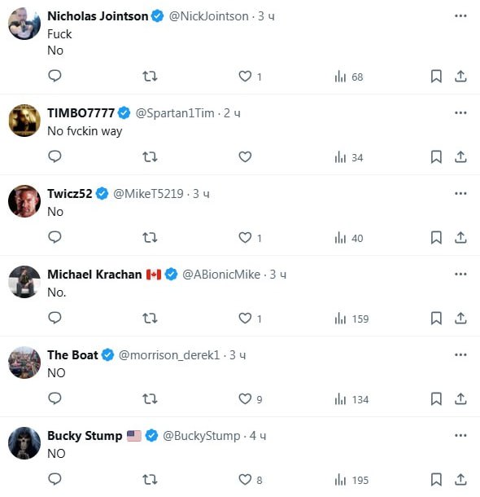Reply to Nicholas Jointson's tweet
This screenshot has height=497, width=480.
tap(55, 76)
